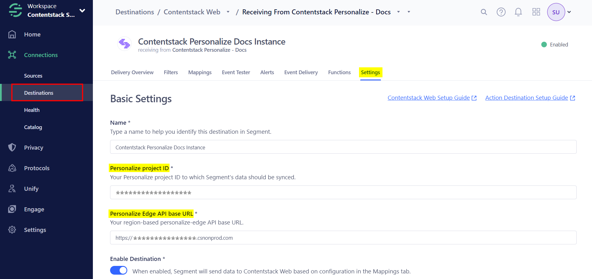
Task: Open Sources in the sidebar
Action: coord(33,76)
